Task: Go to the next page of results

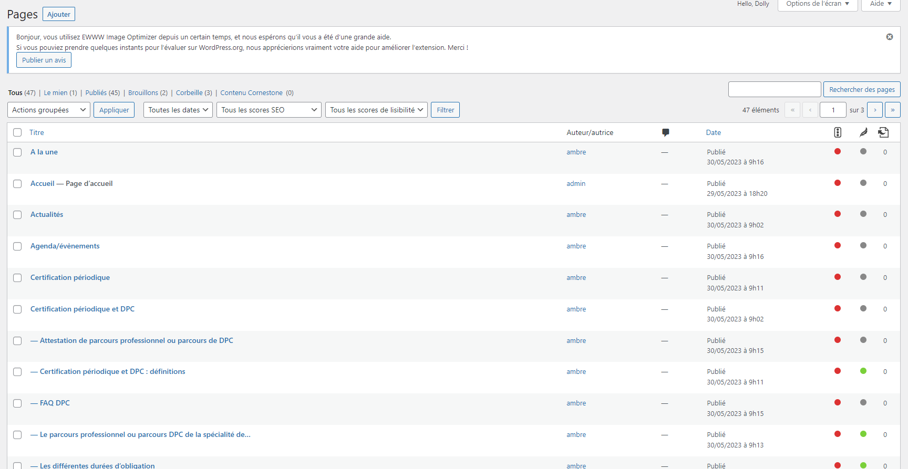Action: point(875,110)
